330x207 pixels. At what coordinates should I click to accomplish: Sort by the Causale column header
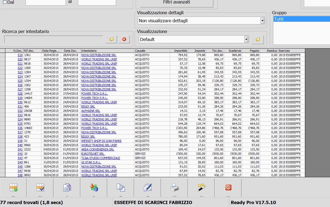click(152, 51)
